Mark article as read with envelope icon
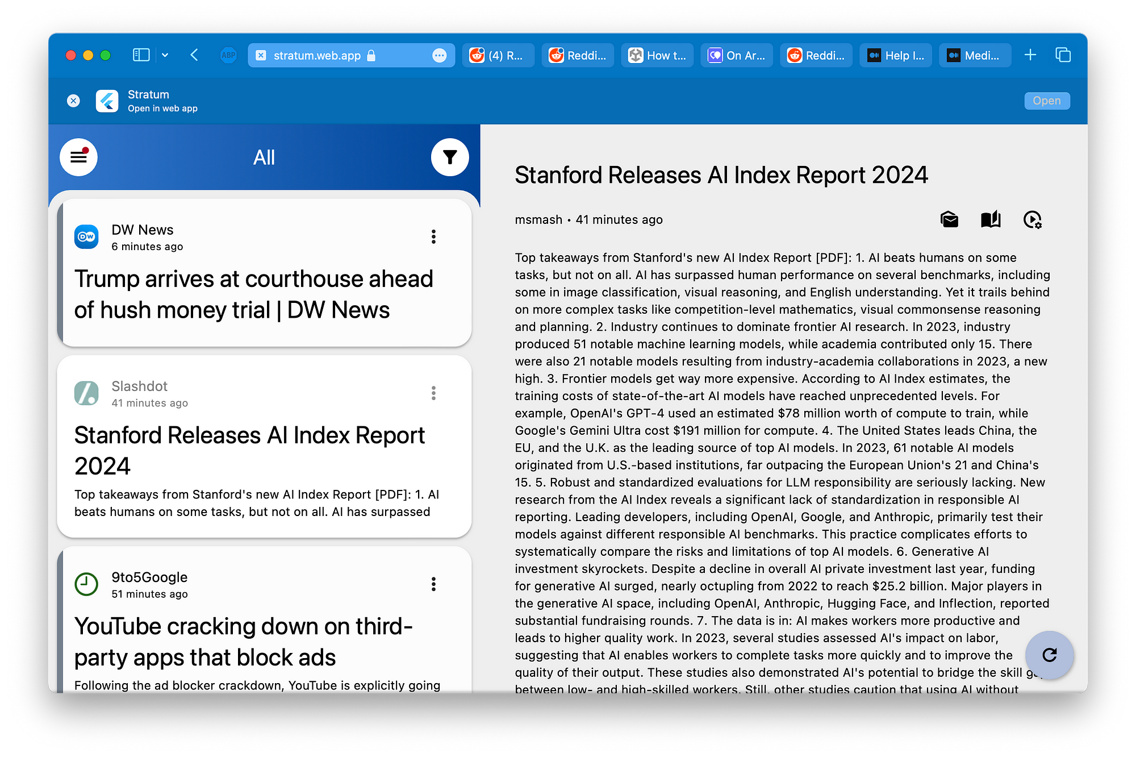1136x757 pixels. [949, 219]
